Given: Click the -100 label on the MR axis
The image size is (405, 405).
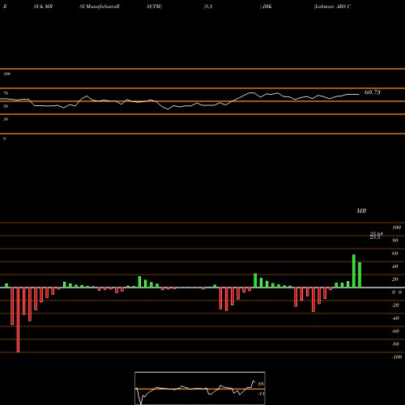Looking at the screenshot, I should click(397, 357).
